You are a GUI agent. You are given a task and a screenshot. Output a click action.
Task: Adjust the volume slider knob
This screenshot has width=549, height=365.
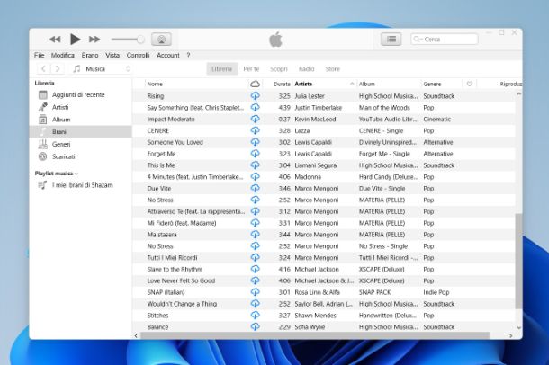click(140, 40)
